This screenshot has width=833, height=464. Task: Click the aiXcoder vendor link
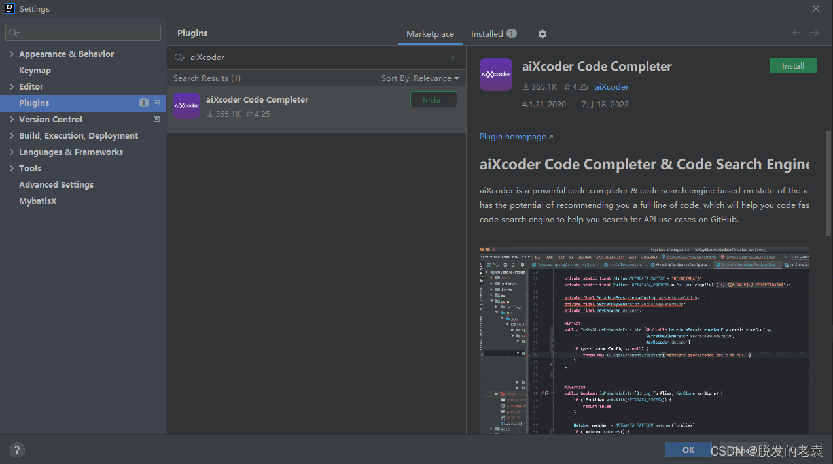[x=611, y=86]
